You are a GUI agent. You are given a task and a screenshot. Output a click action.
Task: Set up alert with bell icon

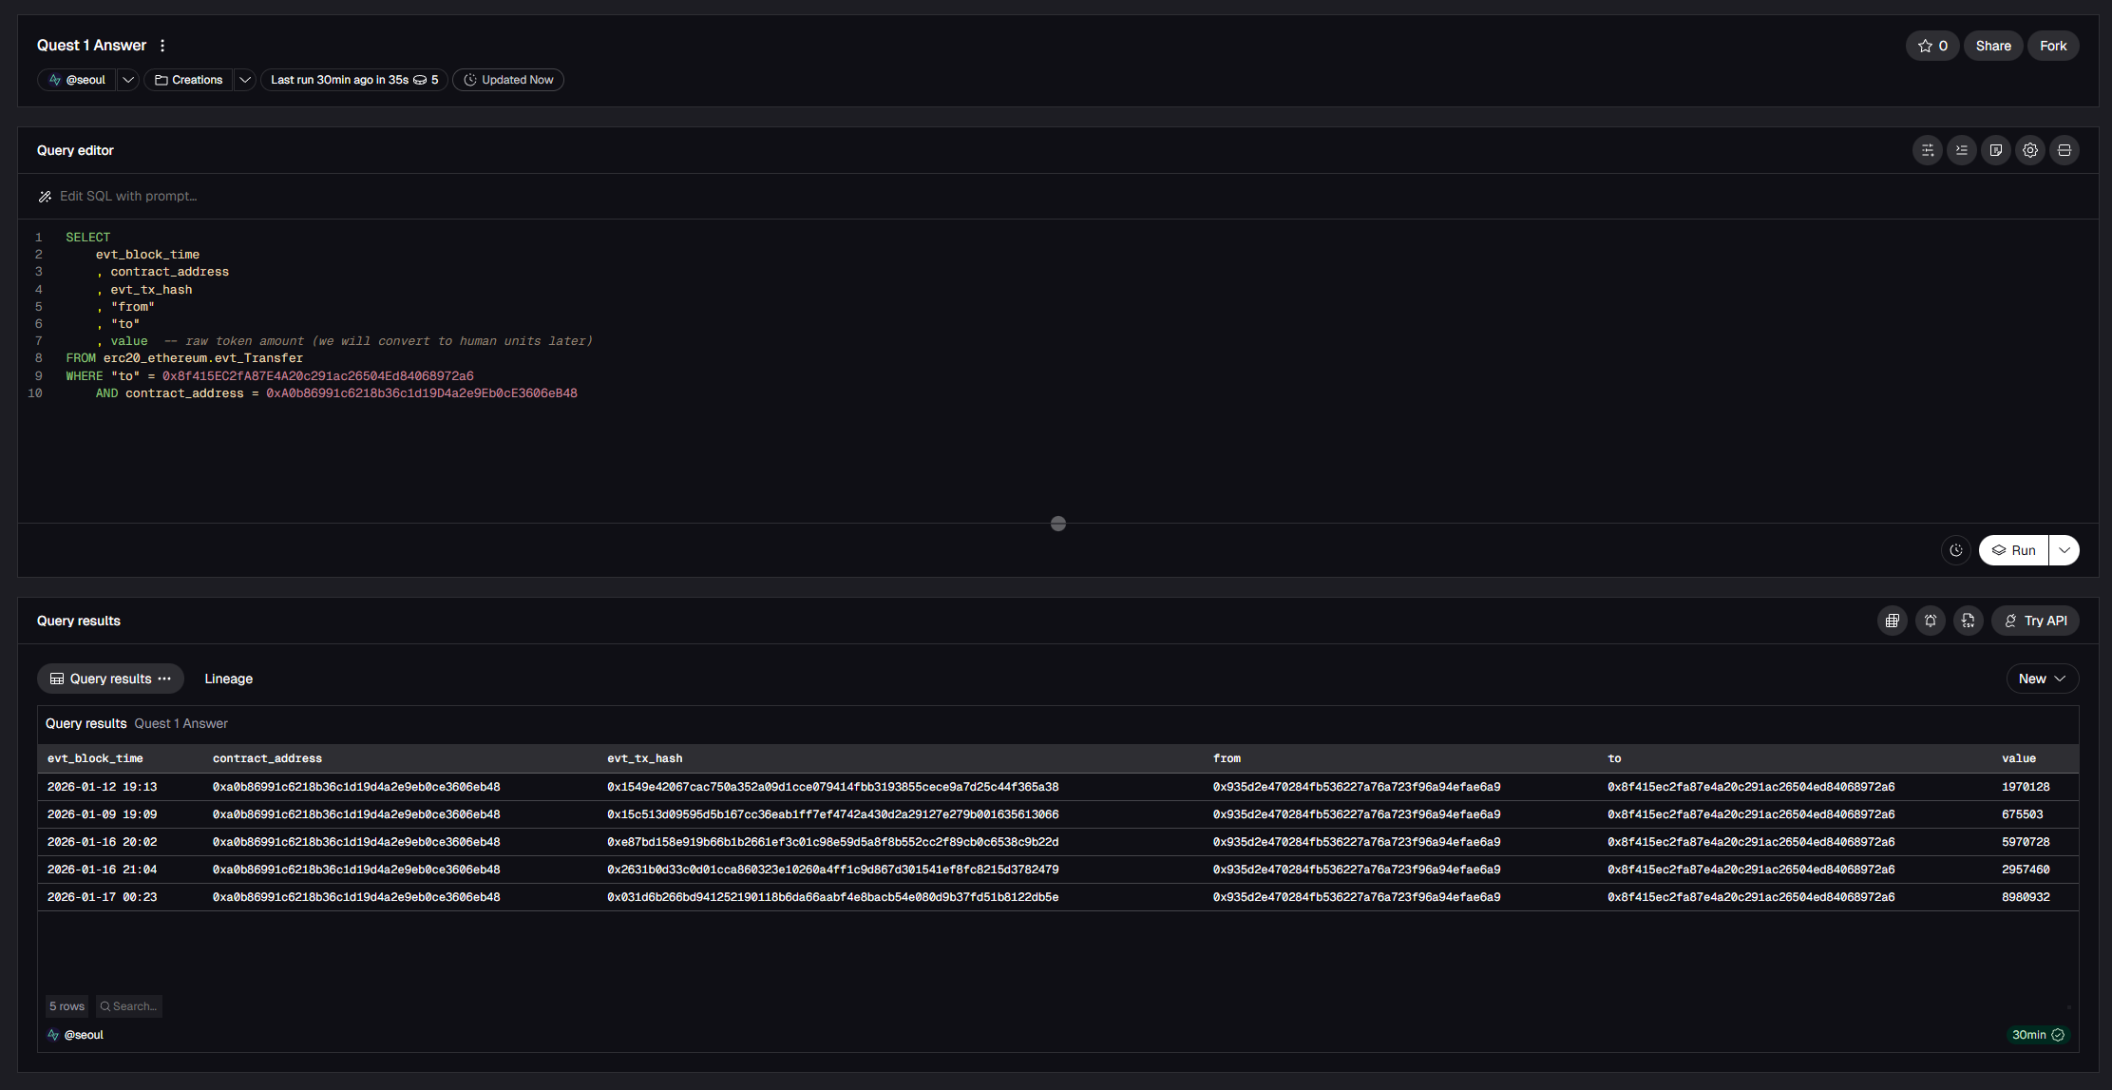1930,621
